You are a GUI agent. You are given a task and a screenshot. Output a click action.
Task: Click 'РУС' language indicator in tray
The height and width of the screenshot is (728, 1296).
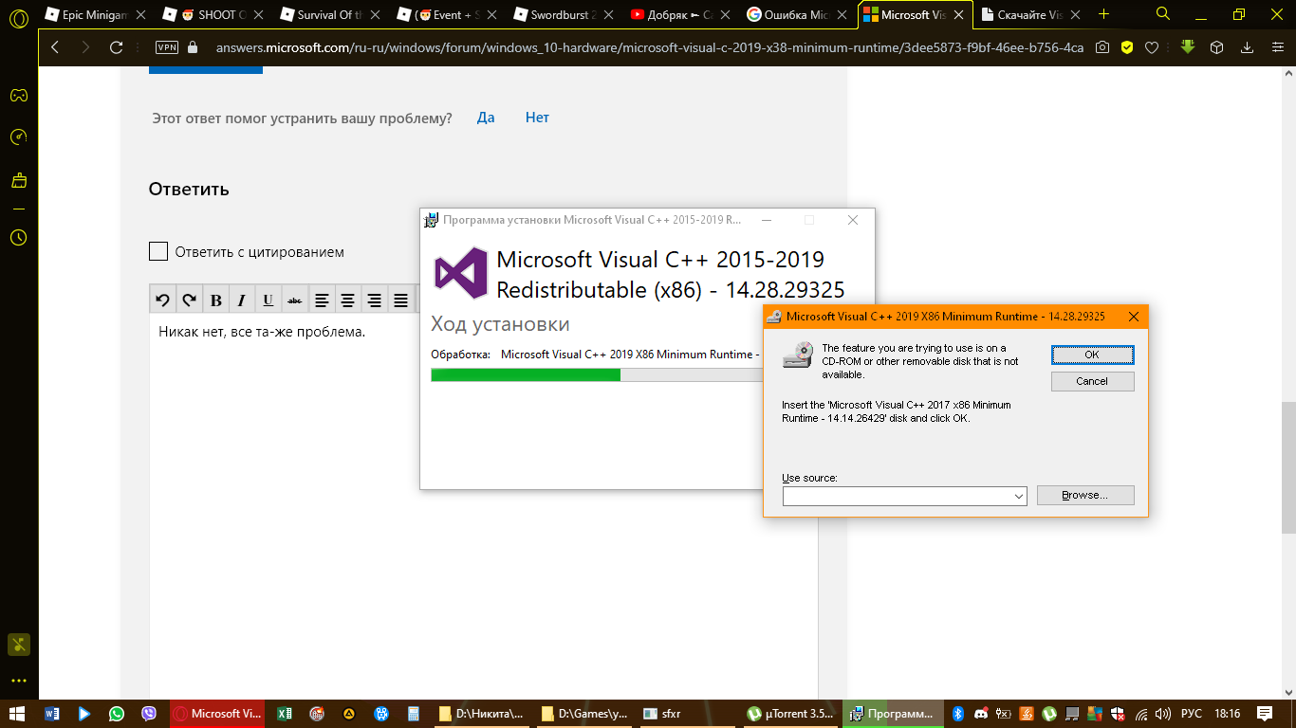[1192, 714]
